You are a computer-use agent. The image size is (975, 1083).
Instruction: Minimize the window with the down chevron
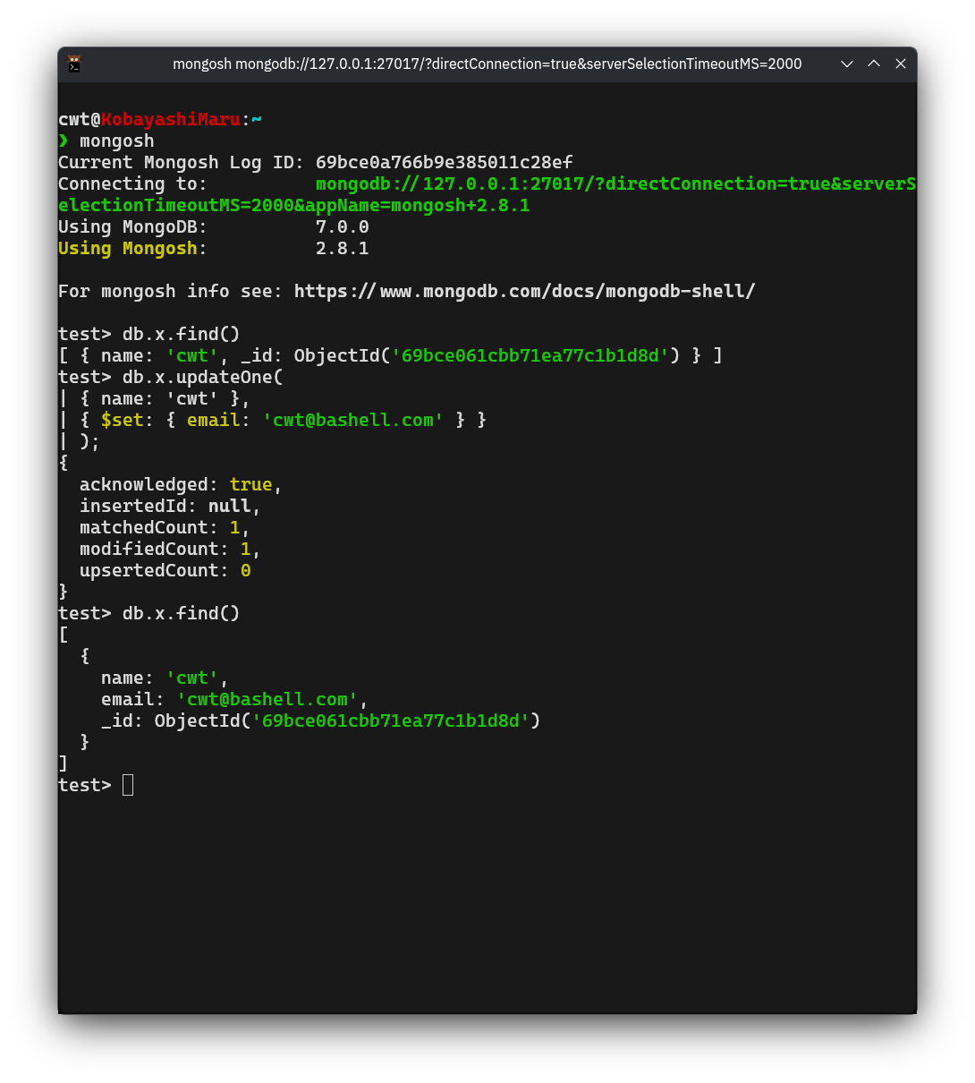(847, 64)
